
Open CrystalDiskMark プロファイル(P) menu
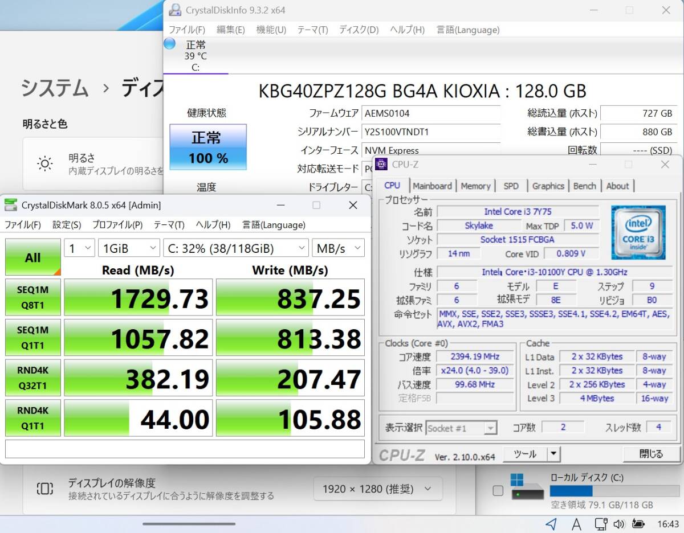[117, 225]
